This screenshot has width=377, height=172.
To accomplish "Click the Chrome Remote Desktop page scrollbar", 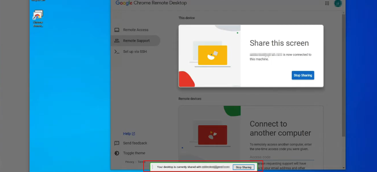I will [343, 75].
